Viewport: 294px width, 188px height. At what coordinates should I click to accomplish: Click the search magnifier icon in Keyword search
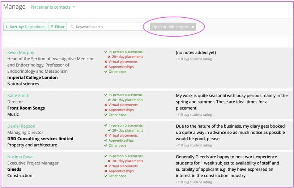[72, 27]
